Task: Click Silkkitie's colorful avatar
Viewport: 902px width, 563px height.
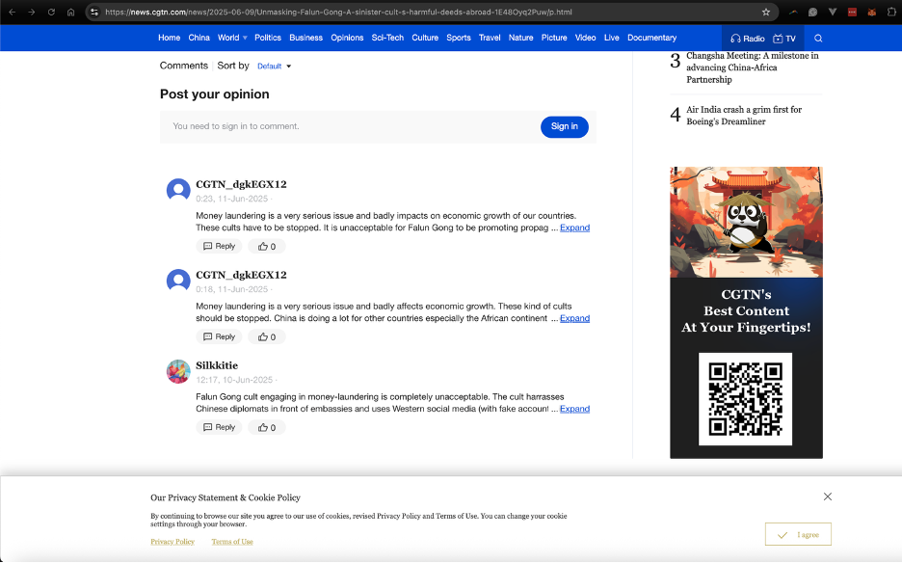Action: pyautogui.click(x=178, y=371)
